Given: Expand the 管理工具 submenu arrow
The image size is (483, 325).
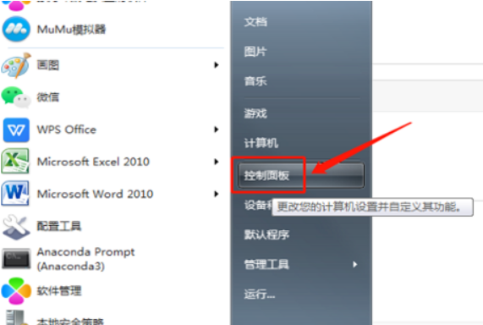Looking at the screenshot, I should coord(355,264).
